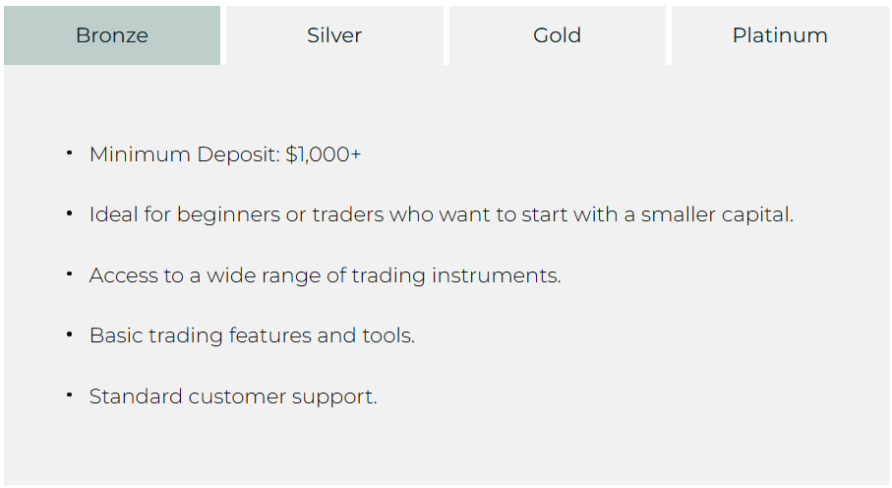Click the bullet beside Minimum Deposit
Viewport: 892px width, 488px height.
click(x=69, y=152)
